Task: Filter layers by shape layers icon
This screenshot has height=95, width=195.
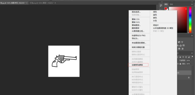Action: click(186, 57)
